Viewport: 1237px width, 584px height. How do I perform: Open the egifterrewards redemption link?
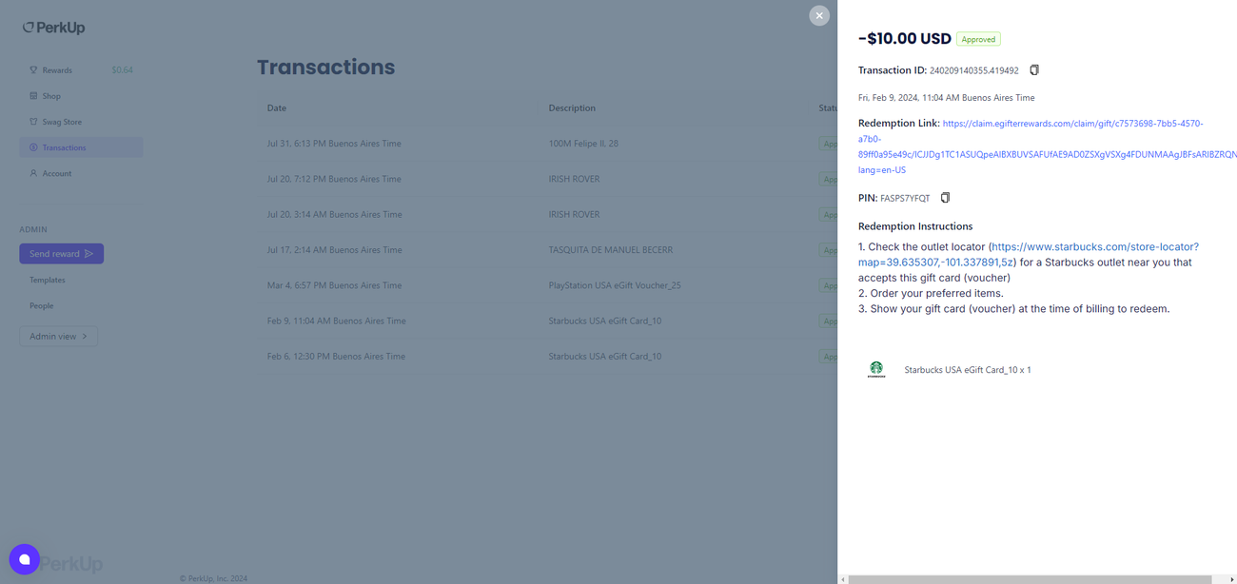(x=1047, y=146)
